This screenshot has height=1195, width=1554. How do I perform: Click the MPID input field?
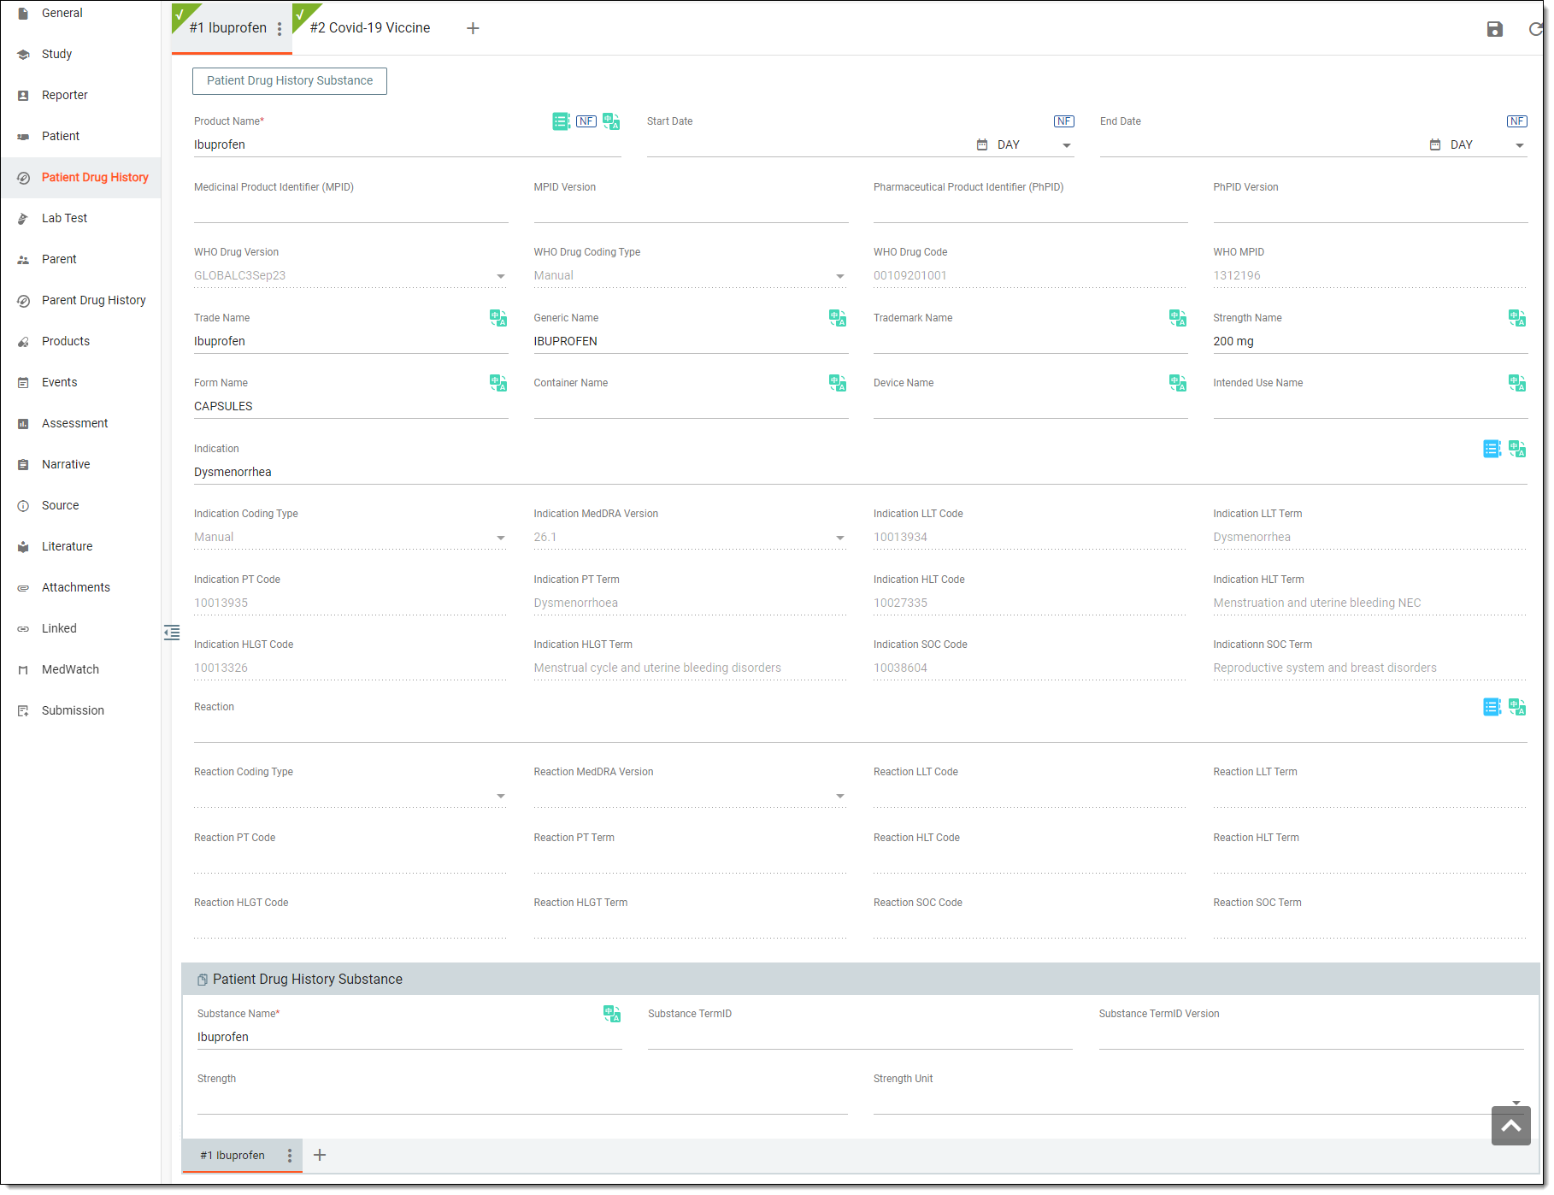pos(350,211)
